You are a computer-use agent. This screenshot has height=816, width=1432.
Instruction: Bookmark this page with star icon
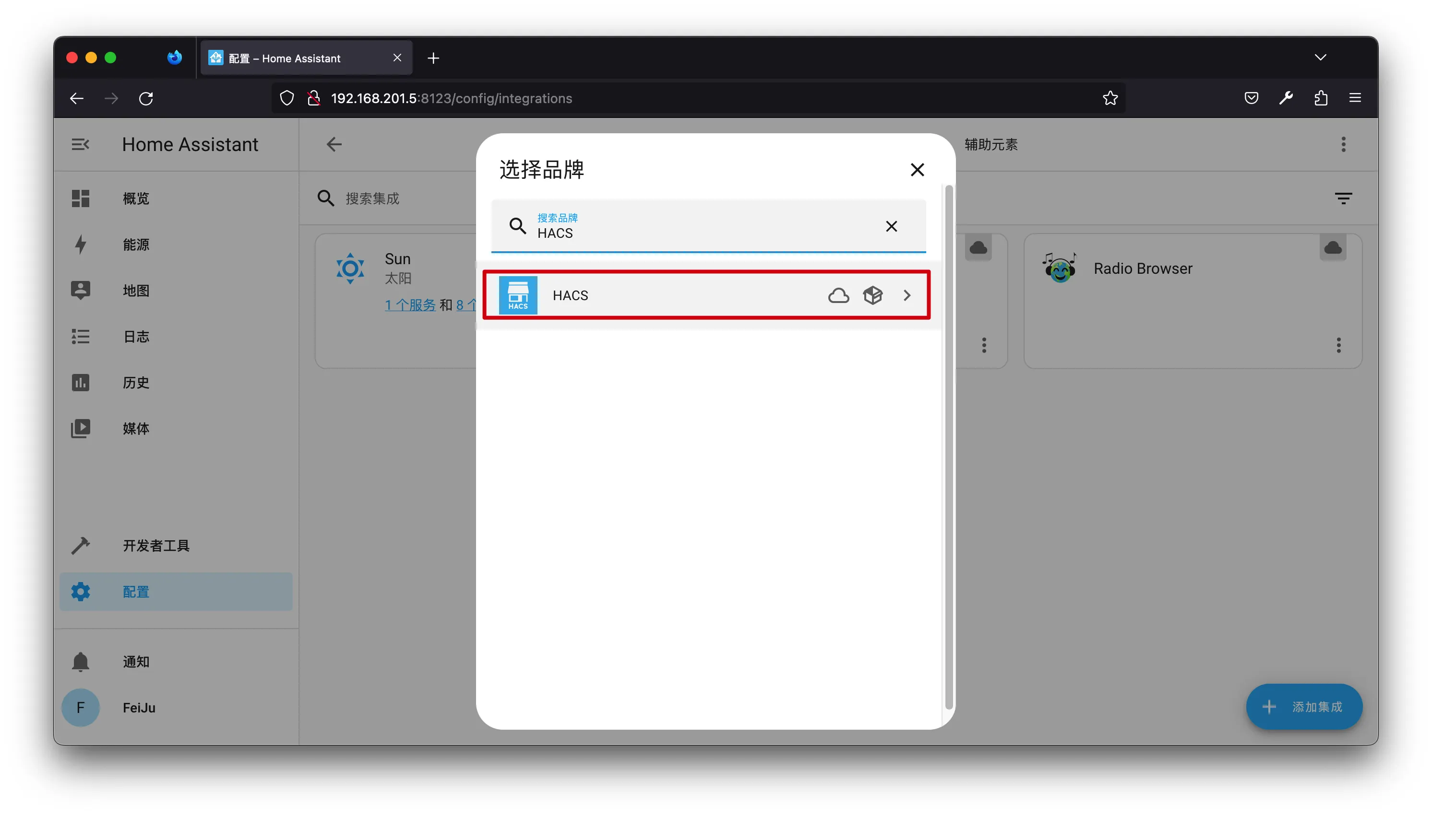pos(1110,98)
